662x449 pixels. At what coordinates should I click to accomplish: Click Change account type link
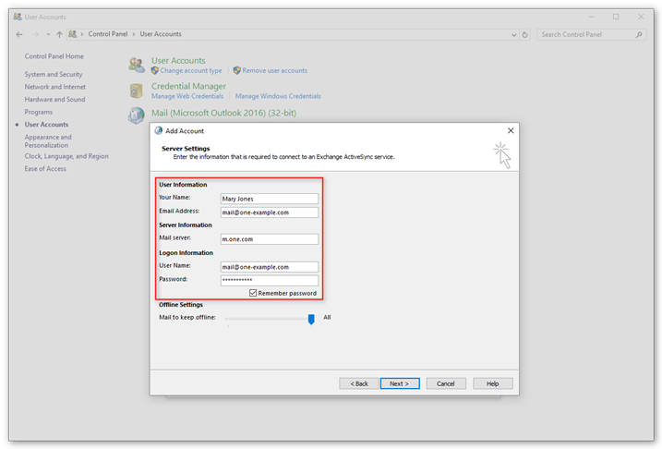[191, 71]
